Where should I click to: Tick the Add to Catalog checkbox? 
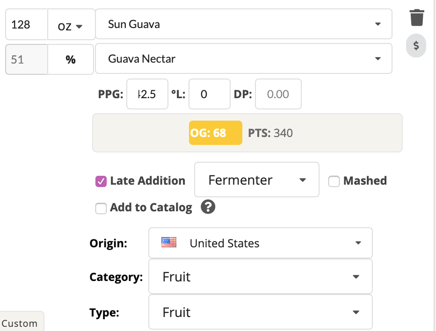[101, 208]
